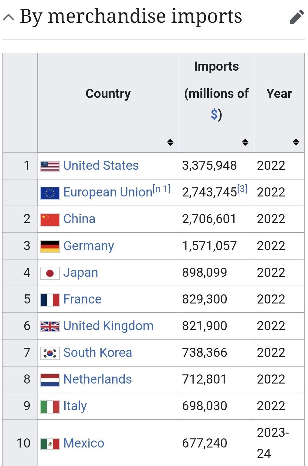Collapse the By merchandise imports section
Screen dimensions: 308x466
tap(8, 17)
